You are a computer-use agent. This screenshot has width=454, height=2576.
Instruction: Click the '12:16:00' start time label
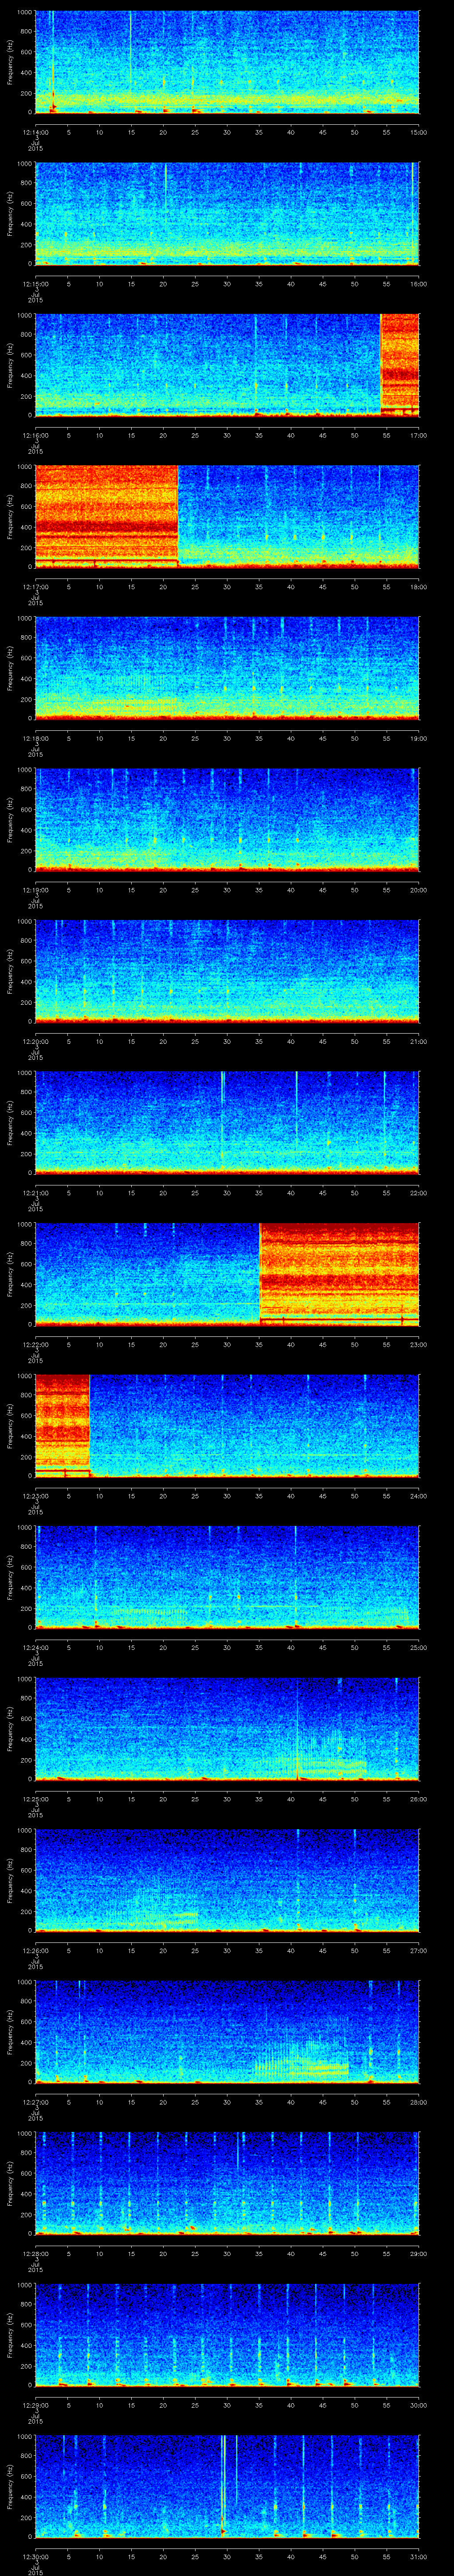[35, 435]
